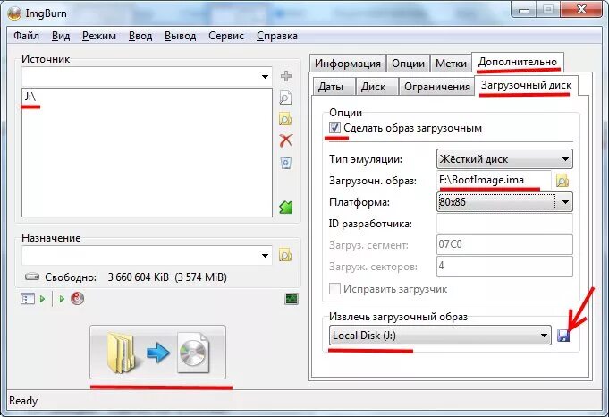This screenshot has height=417, width=609.
Task: Expand the Назначение destination dropdown
Action: click(265, 256)
